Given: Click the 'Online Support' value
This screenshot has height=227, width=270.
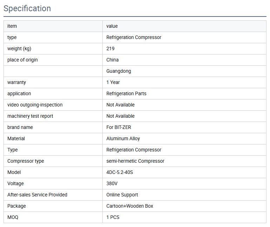Looking at the screenshot, I should (122, 195).
